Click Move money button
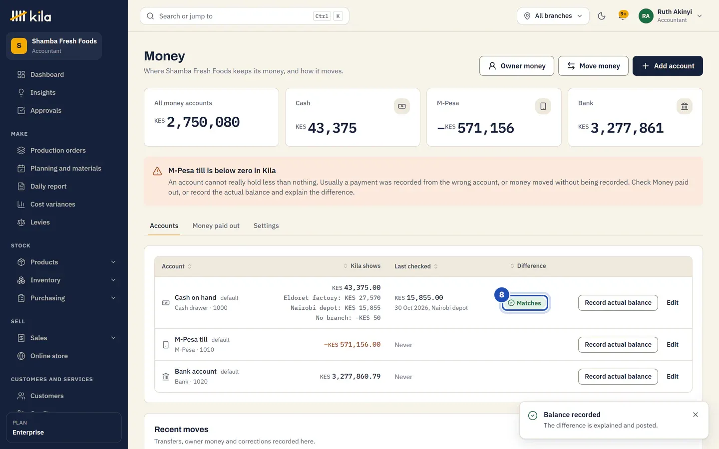This screenshot has height=449, width=719. coord(593,66)
